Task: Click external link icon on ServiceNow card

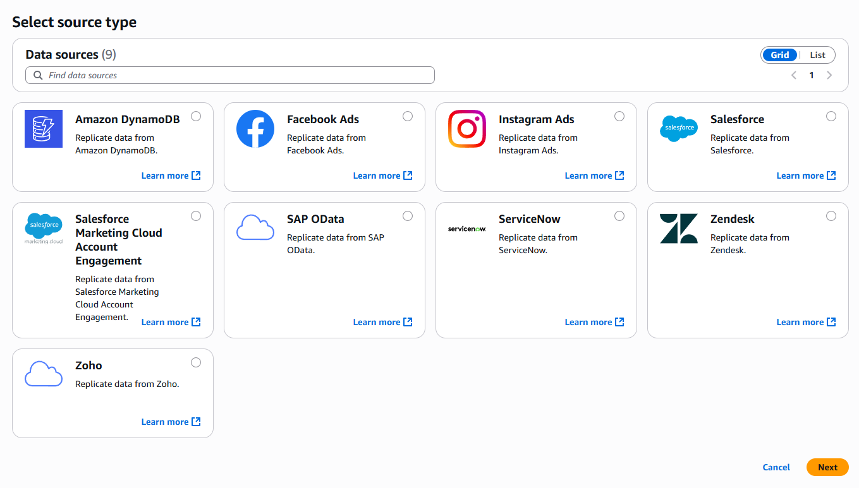Action: (x=619, y=322)
